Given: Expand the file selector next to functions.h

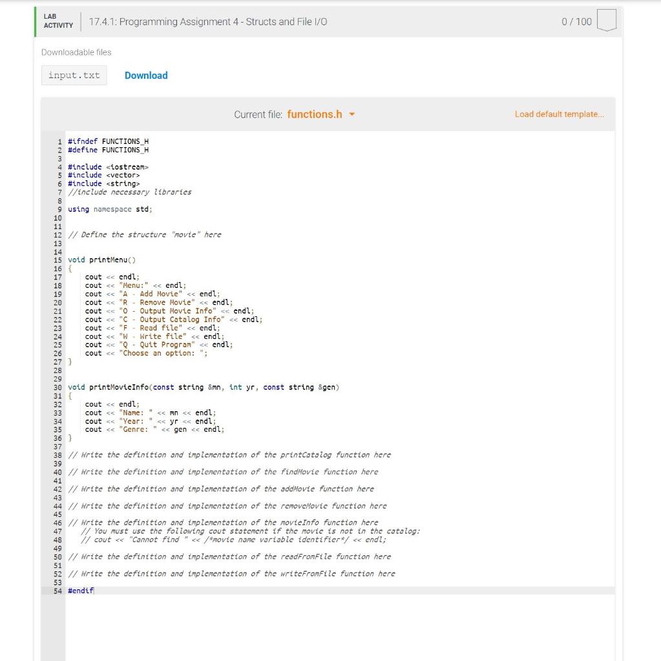Looking at the screenshot, I should pos(351,114).
